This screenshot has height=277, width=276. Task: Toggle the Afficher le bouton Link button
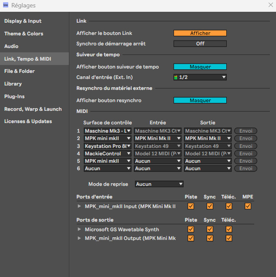point(200,33)
